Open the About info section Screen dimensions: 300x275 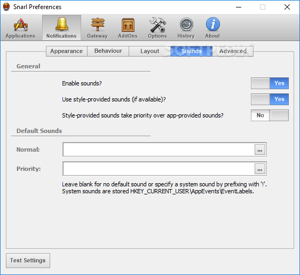(x=212, y=28)
